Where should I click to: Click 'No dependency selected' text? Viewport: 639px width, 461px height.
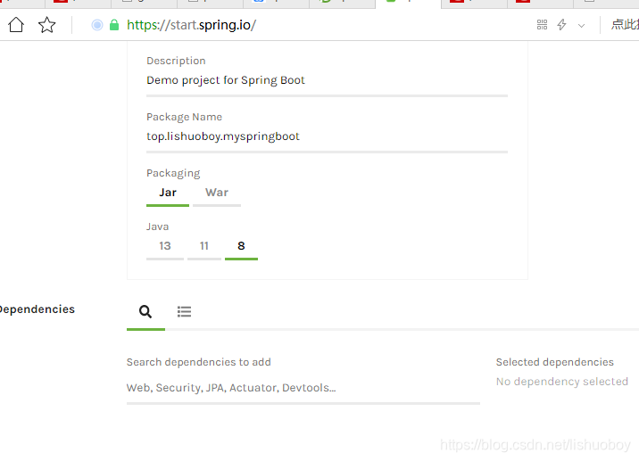(x=562, y=382)
